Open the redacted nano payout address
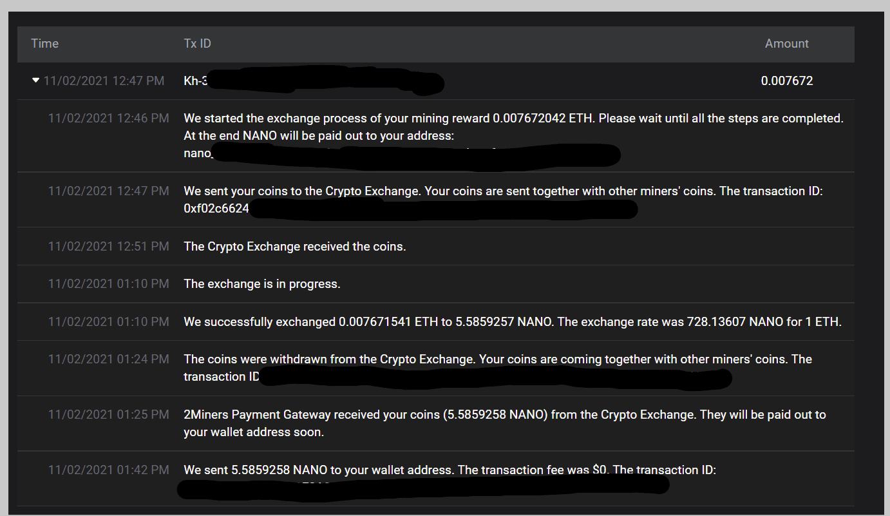The height and width of the screenshot is (516, 890). pyautogui.click(x=402, y=155)
